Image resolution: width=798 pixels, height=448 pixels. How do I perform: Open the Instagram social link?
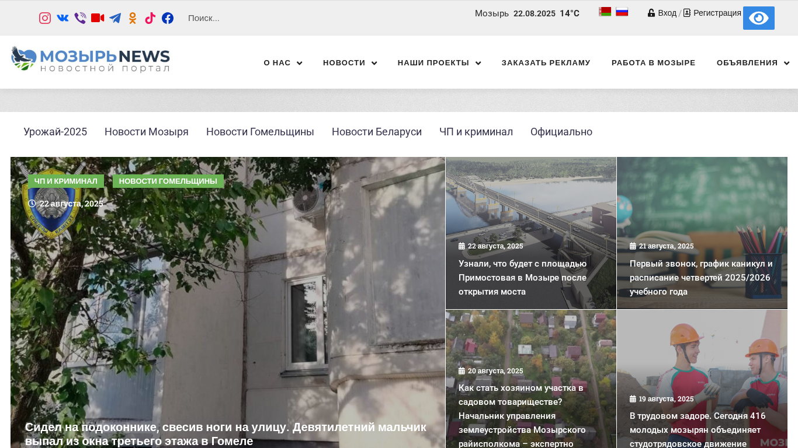[x=45, y=18]
